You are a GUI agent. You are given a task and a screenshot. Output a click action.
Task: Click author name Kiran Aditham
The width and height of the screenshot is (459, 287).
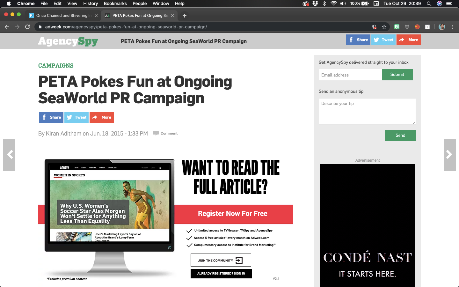click(x=63, y=134)
